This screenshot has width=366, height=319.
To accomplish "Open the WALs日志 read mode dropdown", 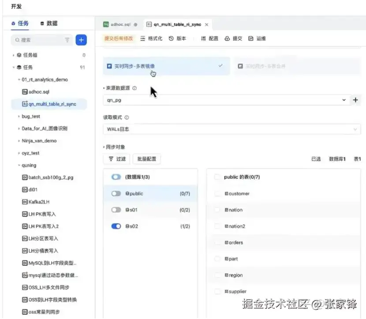I will pos(232,129).
